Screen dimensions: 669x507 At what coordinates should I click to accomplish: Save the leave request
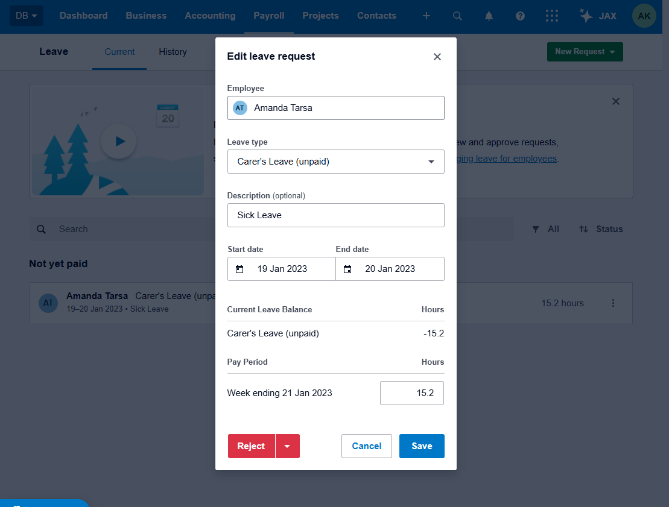click(422, 446)
